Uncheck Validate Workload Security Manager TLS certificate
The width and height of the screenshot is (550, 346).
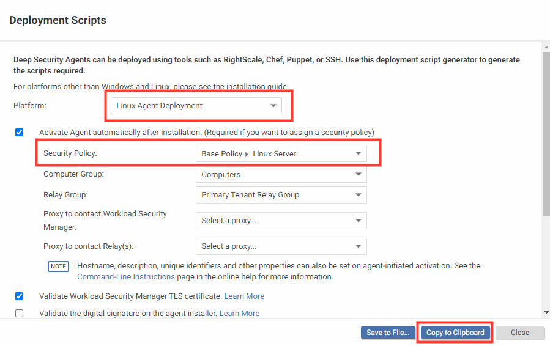click(x=20, y=296)
